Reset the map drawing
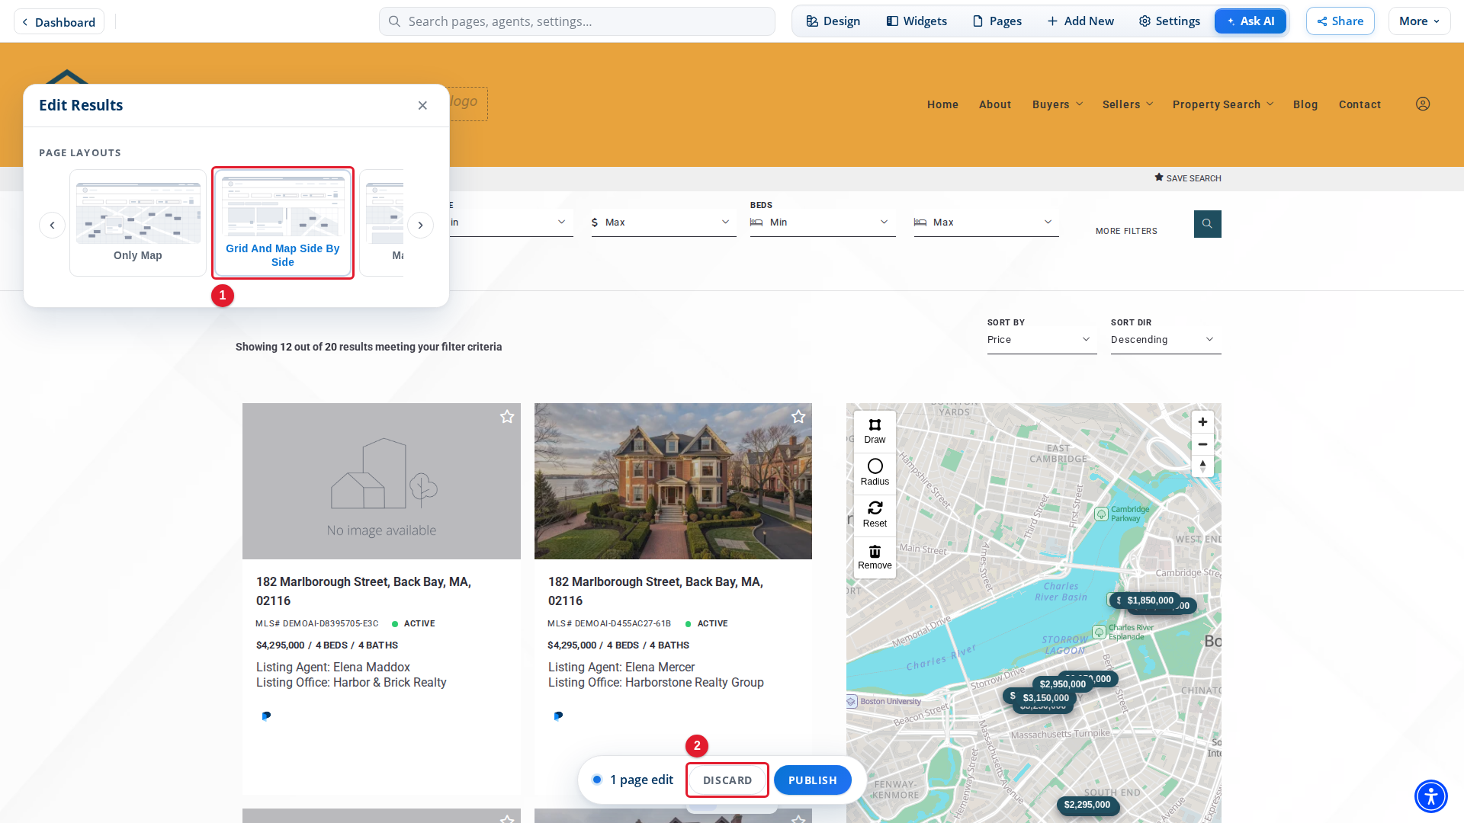The image size is (1464, 823). [x=875, y=515]
